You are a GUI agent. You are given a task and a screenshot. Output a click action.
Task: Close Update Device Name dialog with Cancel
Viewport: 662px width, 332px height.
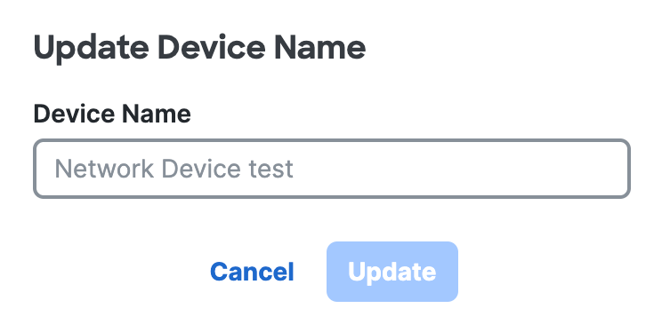tap(252, 272)
